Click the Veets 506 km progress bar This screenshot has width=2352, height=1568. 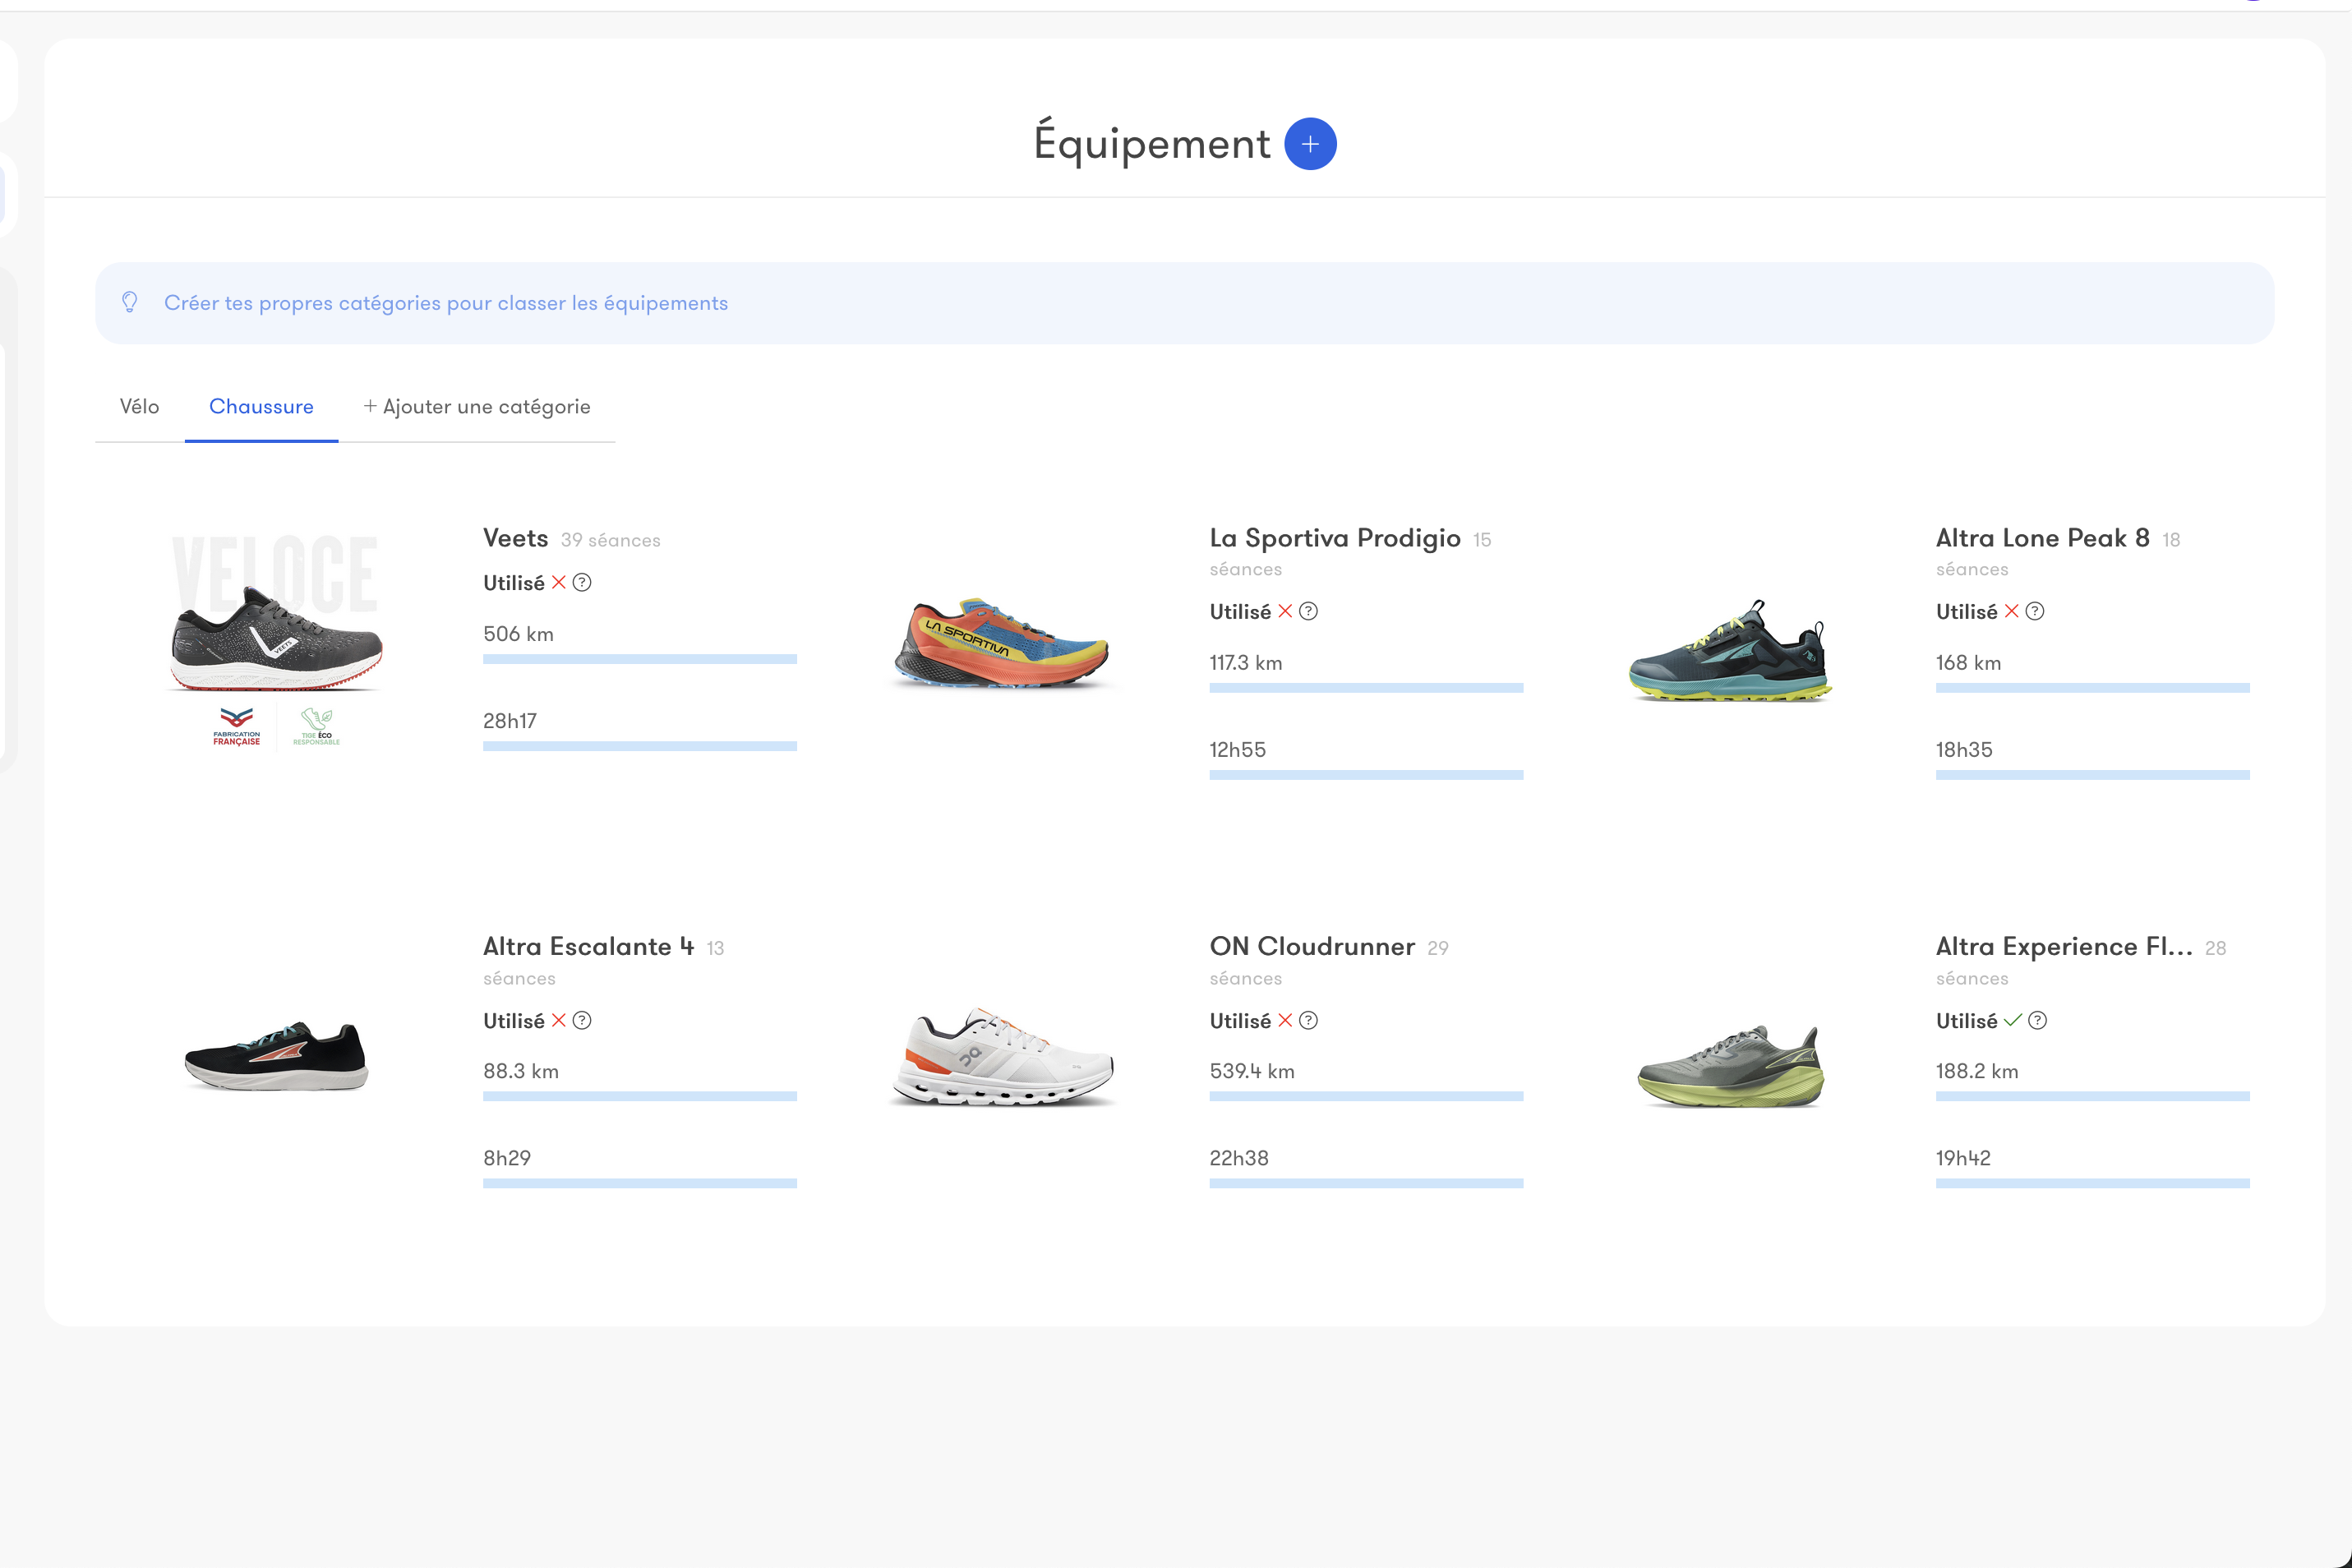point(639,659)
